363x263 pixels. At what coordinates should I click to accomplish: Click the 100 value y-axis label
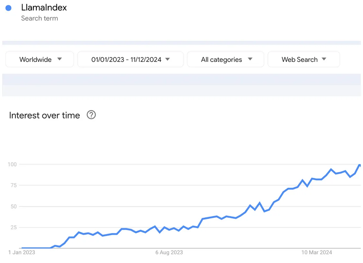pyautogui.click(x=12, y=164)
